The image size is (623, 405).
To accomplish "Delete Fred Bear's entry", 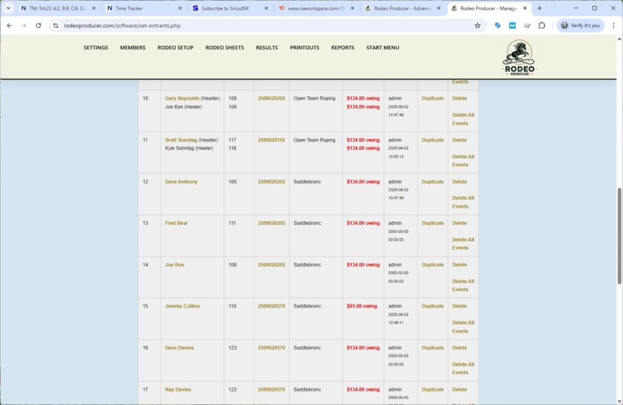I will pyautogui.click(x=459, y=223).
